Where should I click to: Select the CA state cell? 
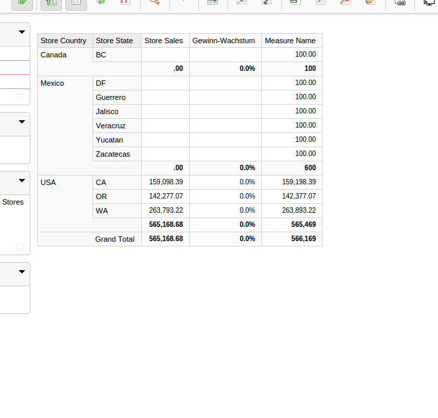[x=117, y=182]
